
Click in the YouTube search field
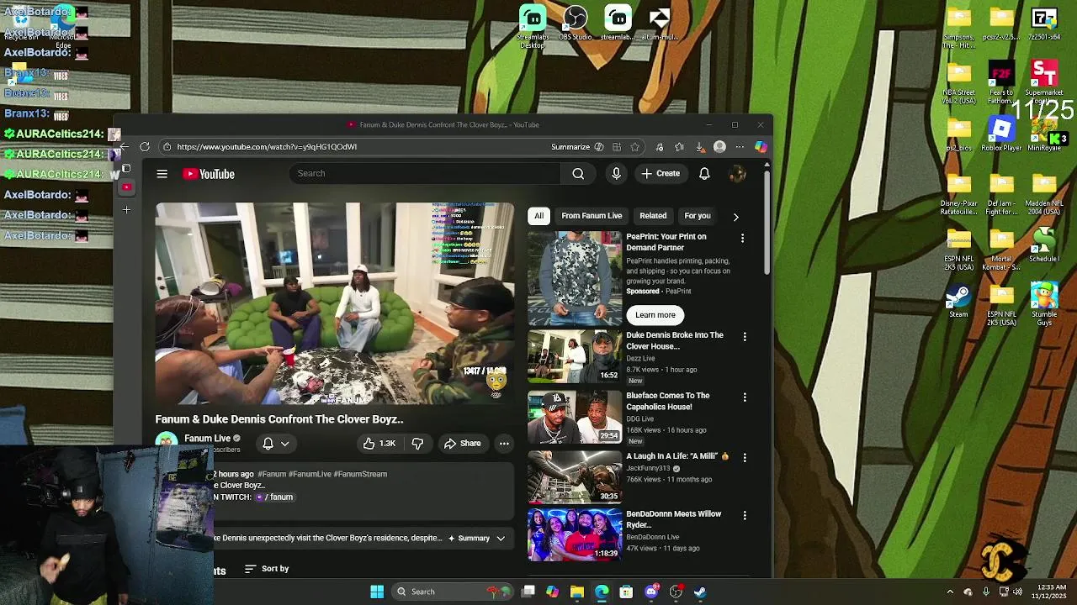click(x=424, y=173)
